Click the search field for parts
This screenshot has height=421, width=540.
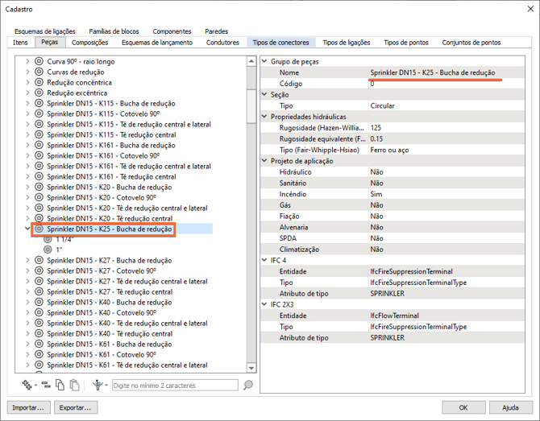pos(176,386)
